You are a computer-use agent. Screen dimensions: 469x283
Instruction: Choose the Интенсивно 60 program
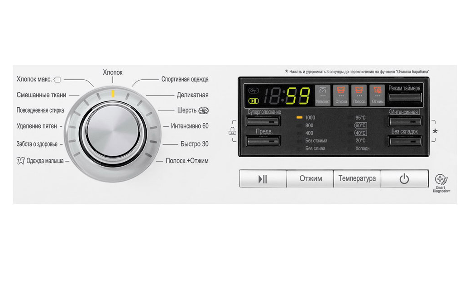tap(190, 126)
